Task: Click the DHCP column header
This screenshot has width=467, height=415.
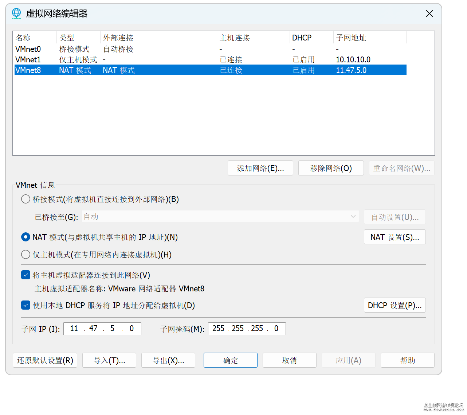Action: pos(312,38)
